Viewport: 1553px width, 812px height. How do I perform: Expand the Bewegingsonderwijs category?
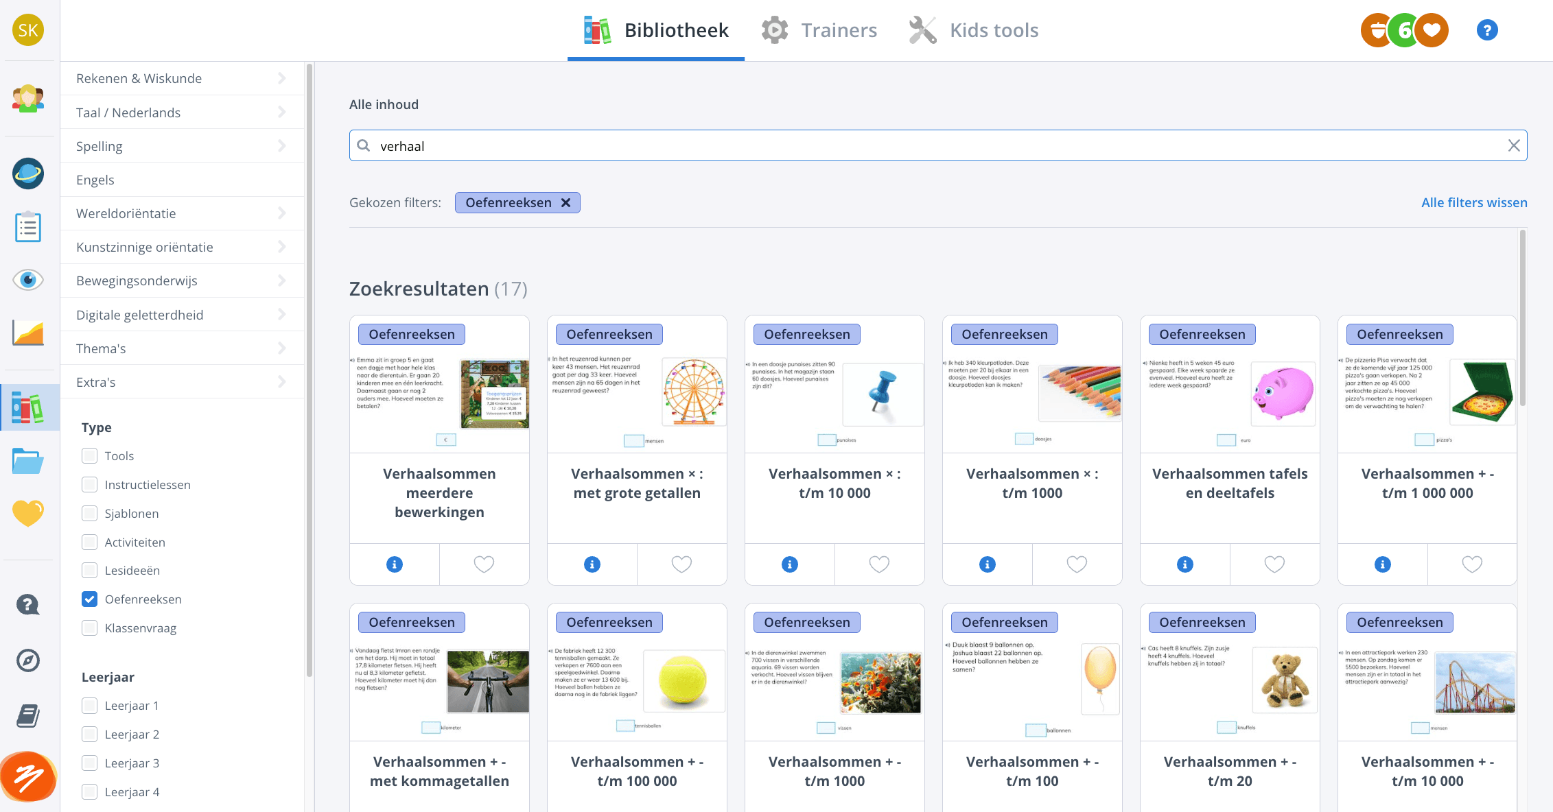(182, 280)
